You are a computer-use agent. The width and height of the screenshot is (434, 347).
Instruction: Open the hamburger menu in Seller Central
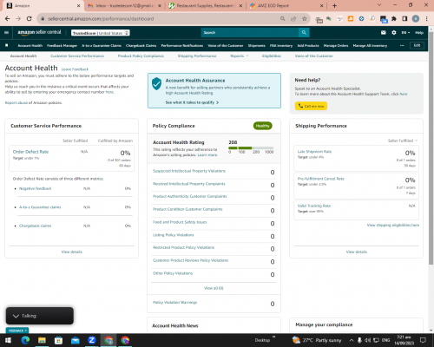coord(6,32)
